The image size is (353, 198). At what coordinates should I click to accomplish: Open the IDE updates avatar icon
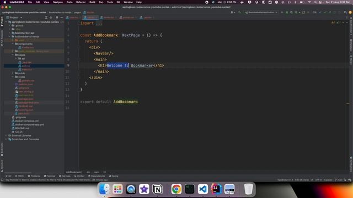click(350, 12)
